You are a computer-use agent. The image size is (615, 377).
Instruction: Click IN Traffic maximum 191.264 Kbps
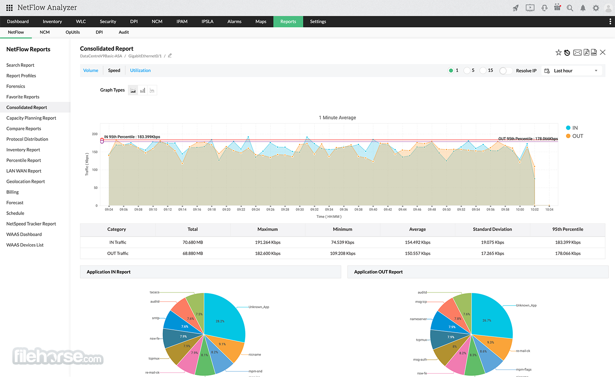point(268,242)
